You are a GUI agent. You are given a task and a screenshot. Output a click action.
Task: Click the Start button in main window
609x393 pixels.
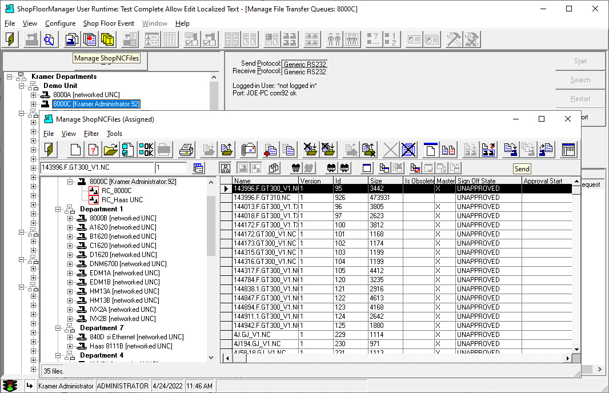[x=580, y=61]
